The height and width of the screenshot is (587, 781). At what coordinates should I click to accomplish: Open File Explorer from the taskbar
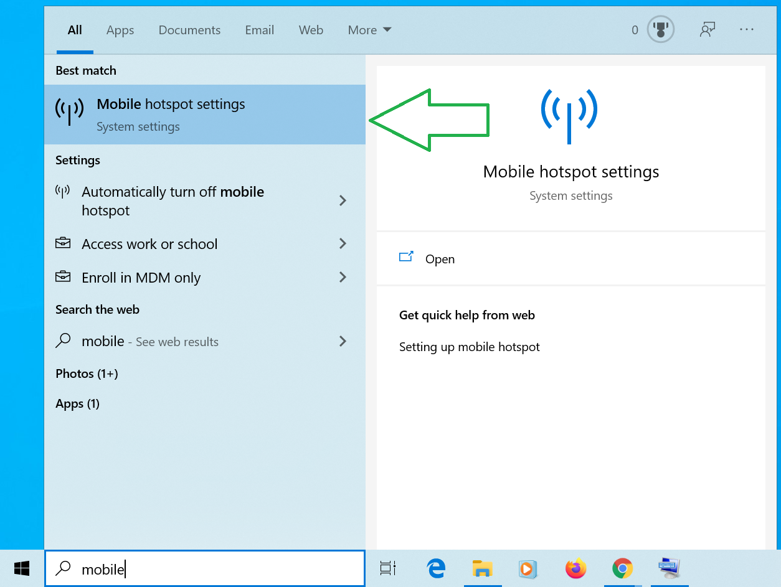[482, 568]
